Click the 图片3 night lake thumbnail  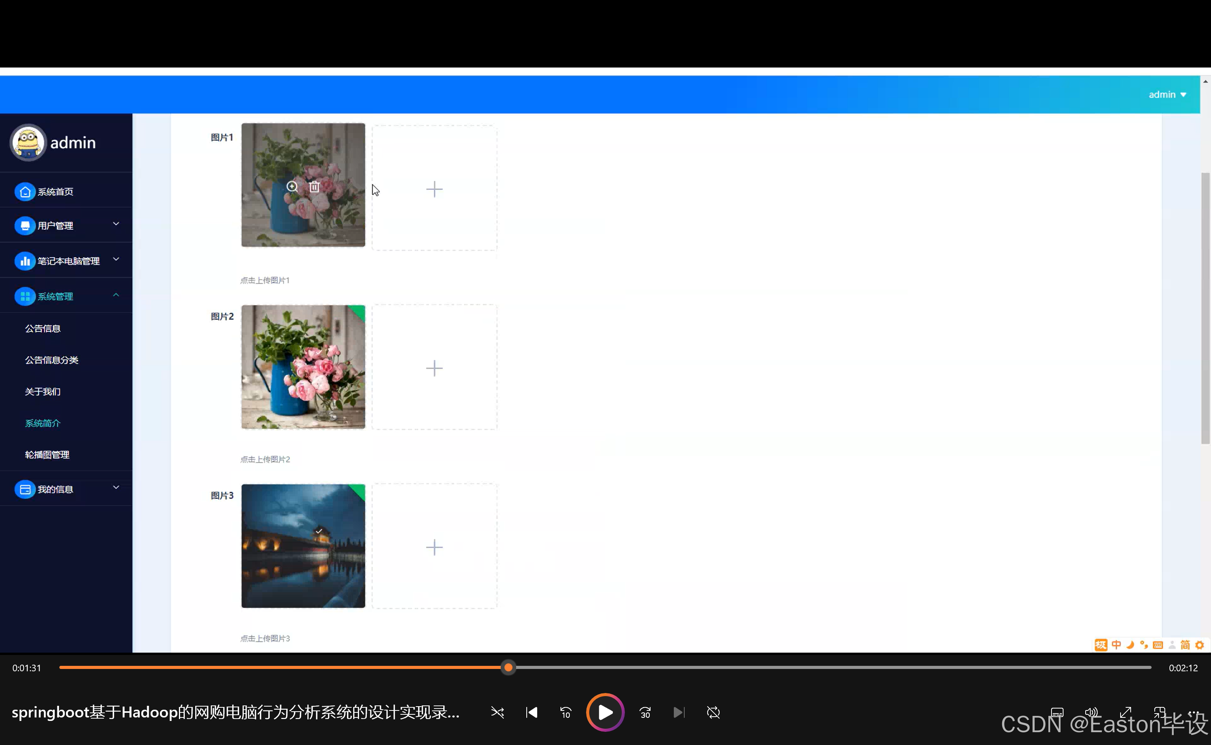303,546
